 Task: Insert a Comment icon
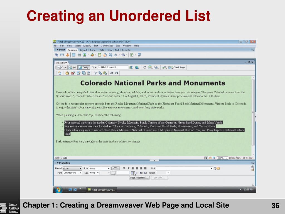pyautogui.click(x=110, y=55)
